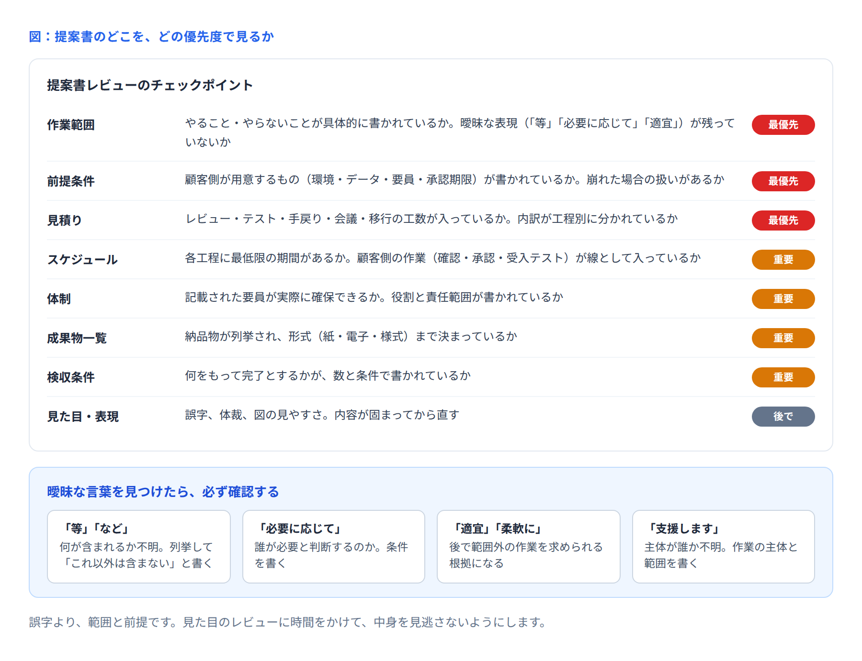Click the '最優先' badge in the 作業範囲 row
Viewport: 862px width, 661px height.
(783, 125)
